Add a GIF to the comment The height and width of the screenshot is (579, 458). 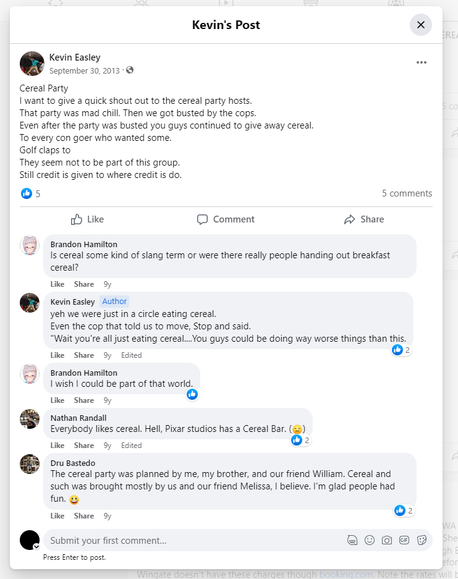404,540
